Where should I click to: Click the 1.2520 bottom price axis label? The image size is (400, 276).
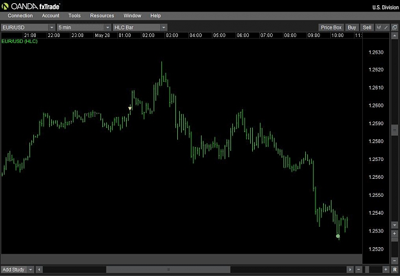[376, 249]
